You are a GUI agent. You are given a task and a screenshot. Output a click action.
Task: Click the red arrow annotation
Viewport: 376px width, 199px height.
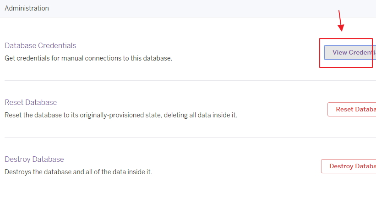[x=341, y=21]
